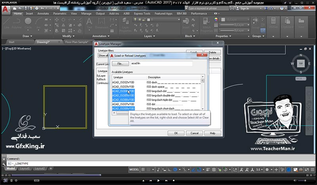Viewport: 317px width, 185px height.
Task: Switch to Layout1 tab
Action: (25, 168)
